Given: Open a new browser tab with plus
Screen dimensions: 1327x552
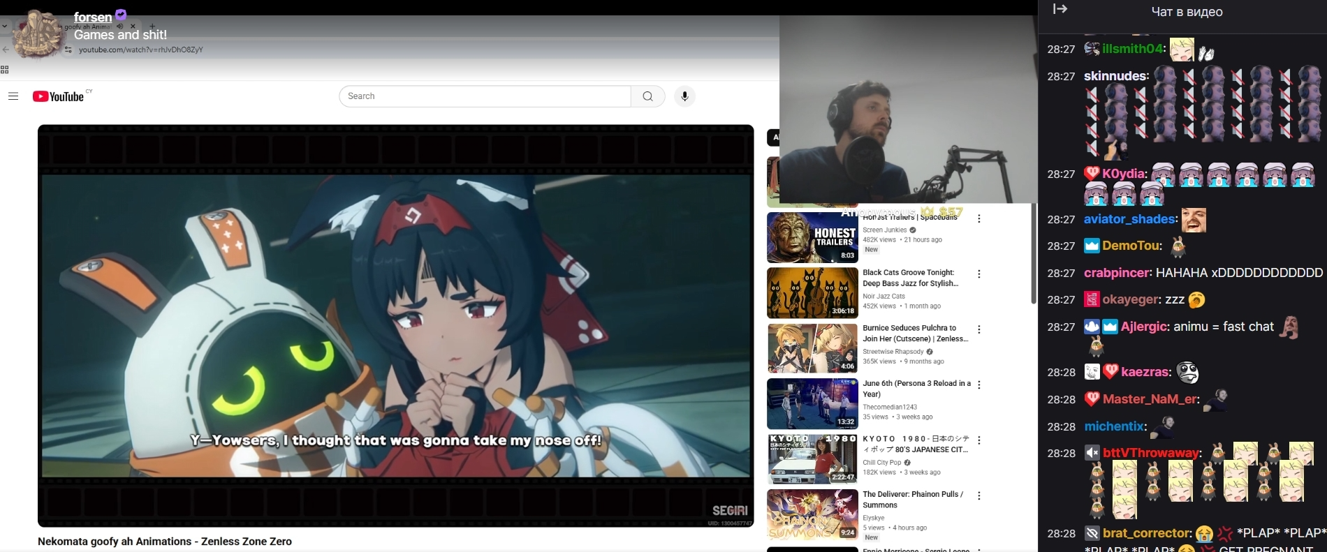Looking at the screenshot, I should (152, 27).
